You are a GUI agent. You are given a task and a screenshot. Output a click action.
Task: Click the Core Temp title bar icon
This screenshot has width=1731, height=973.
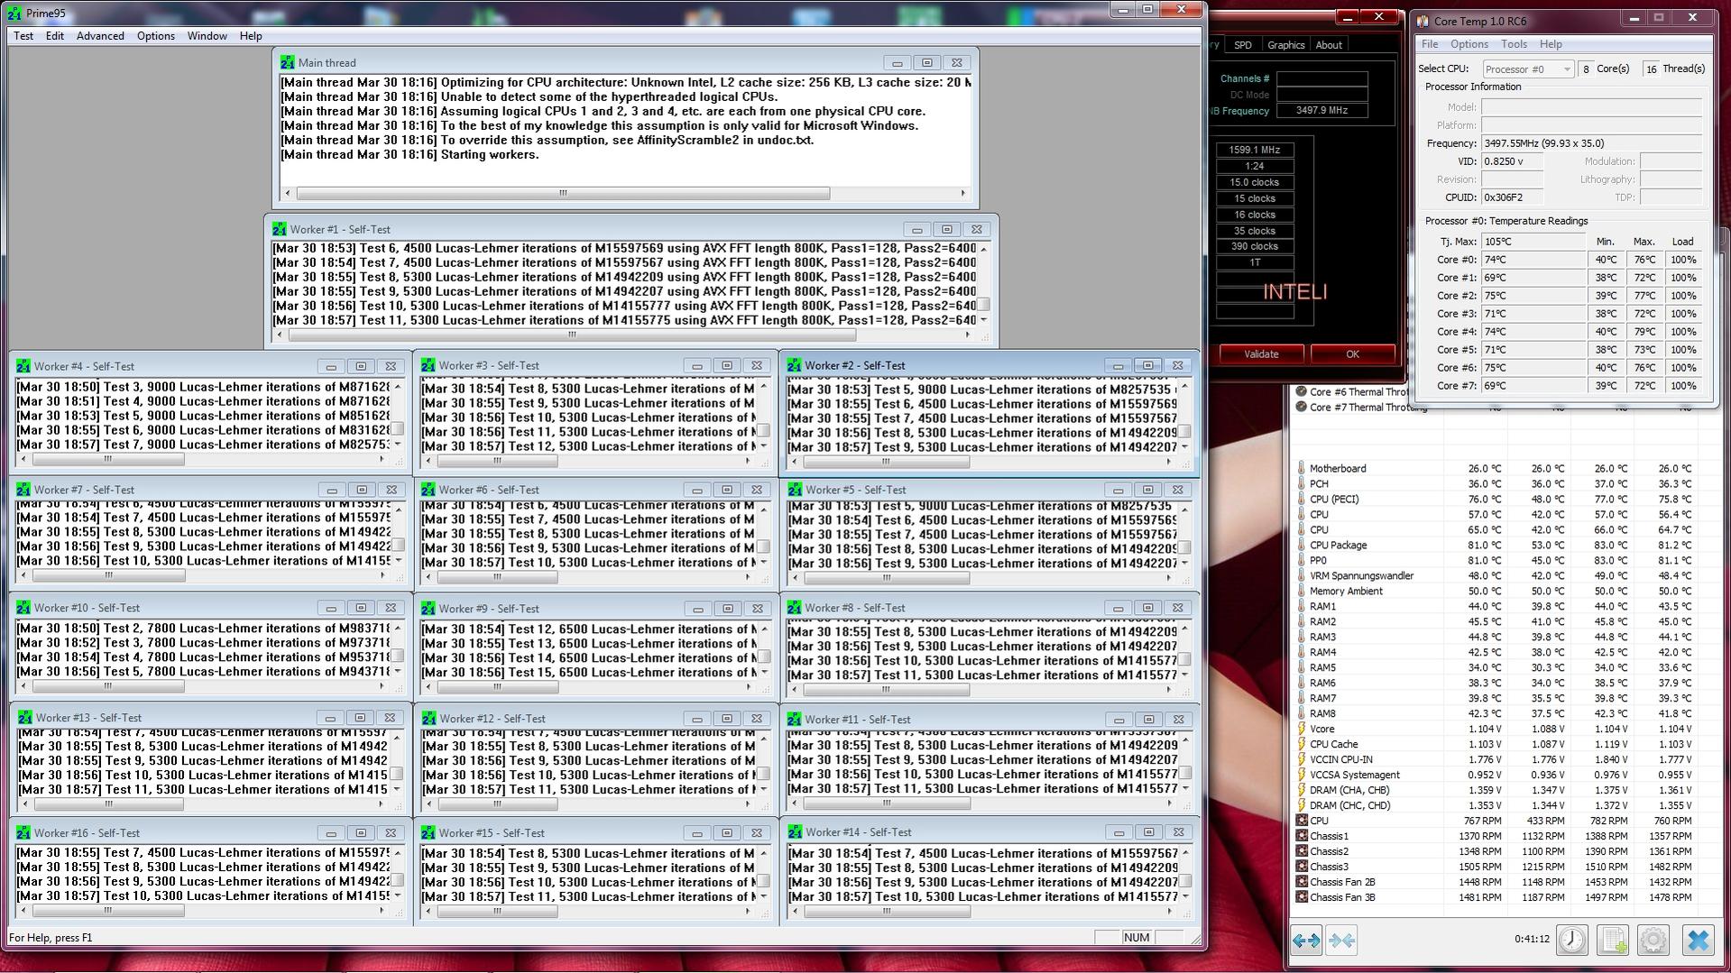coord(1423,21)
